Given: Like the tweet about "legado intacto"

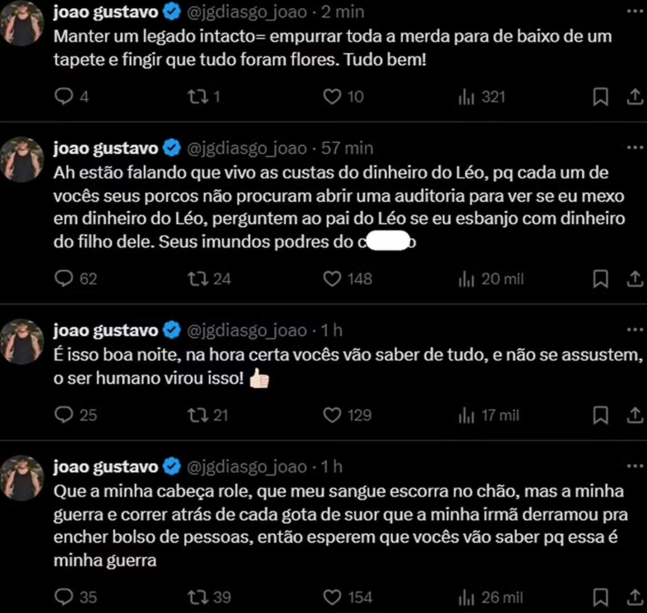Looking at the screenshot, I should 334,97.
